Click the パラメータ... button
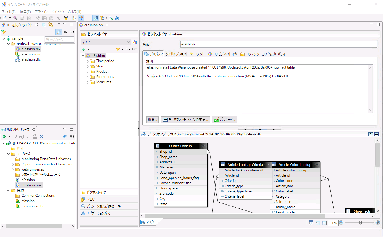This screenshot has width=383, height=237. 225,120
